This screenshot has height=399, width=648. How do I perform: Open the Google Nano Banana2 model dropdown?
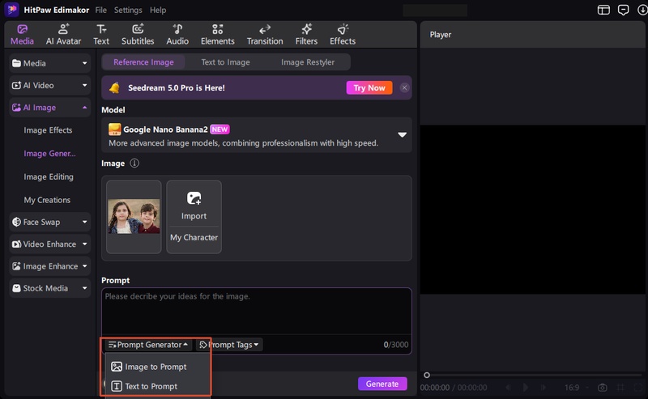(x=257, y=135)
